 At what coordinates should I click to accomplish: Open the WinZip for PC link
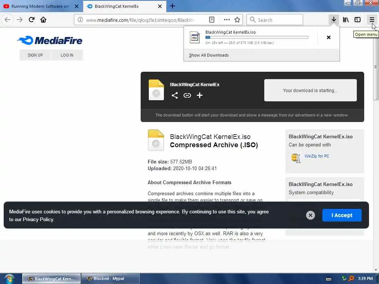[x=317, y=156]
